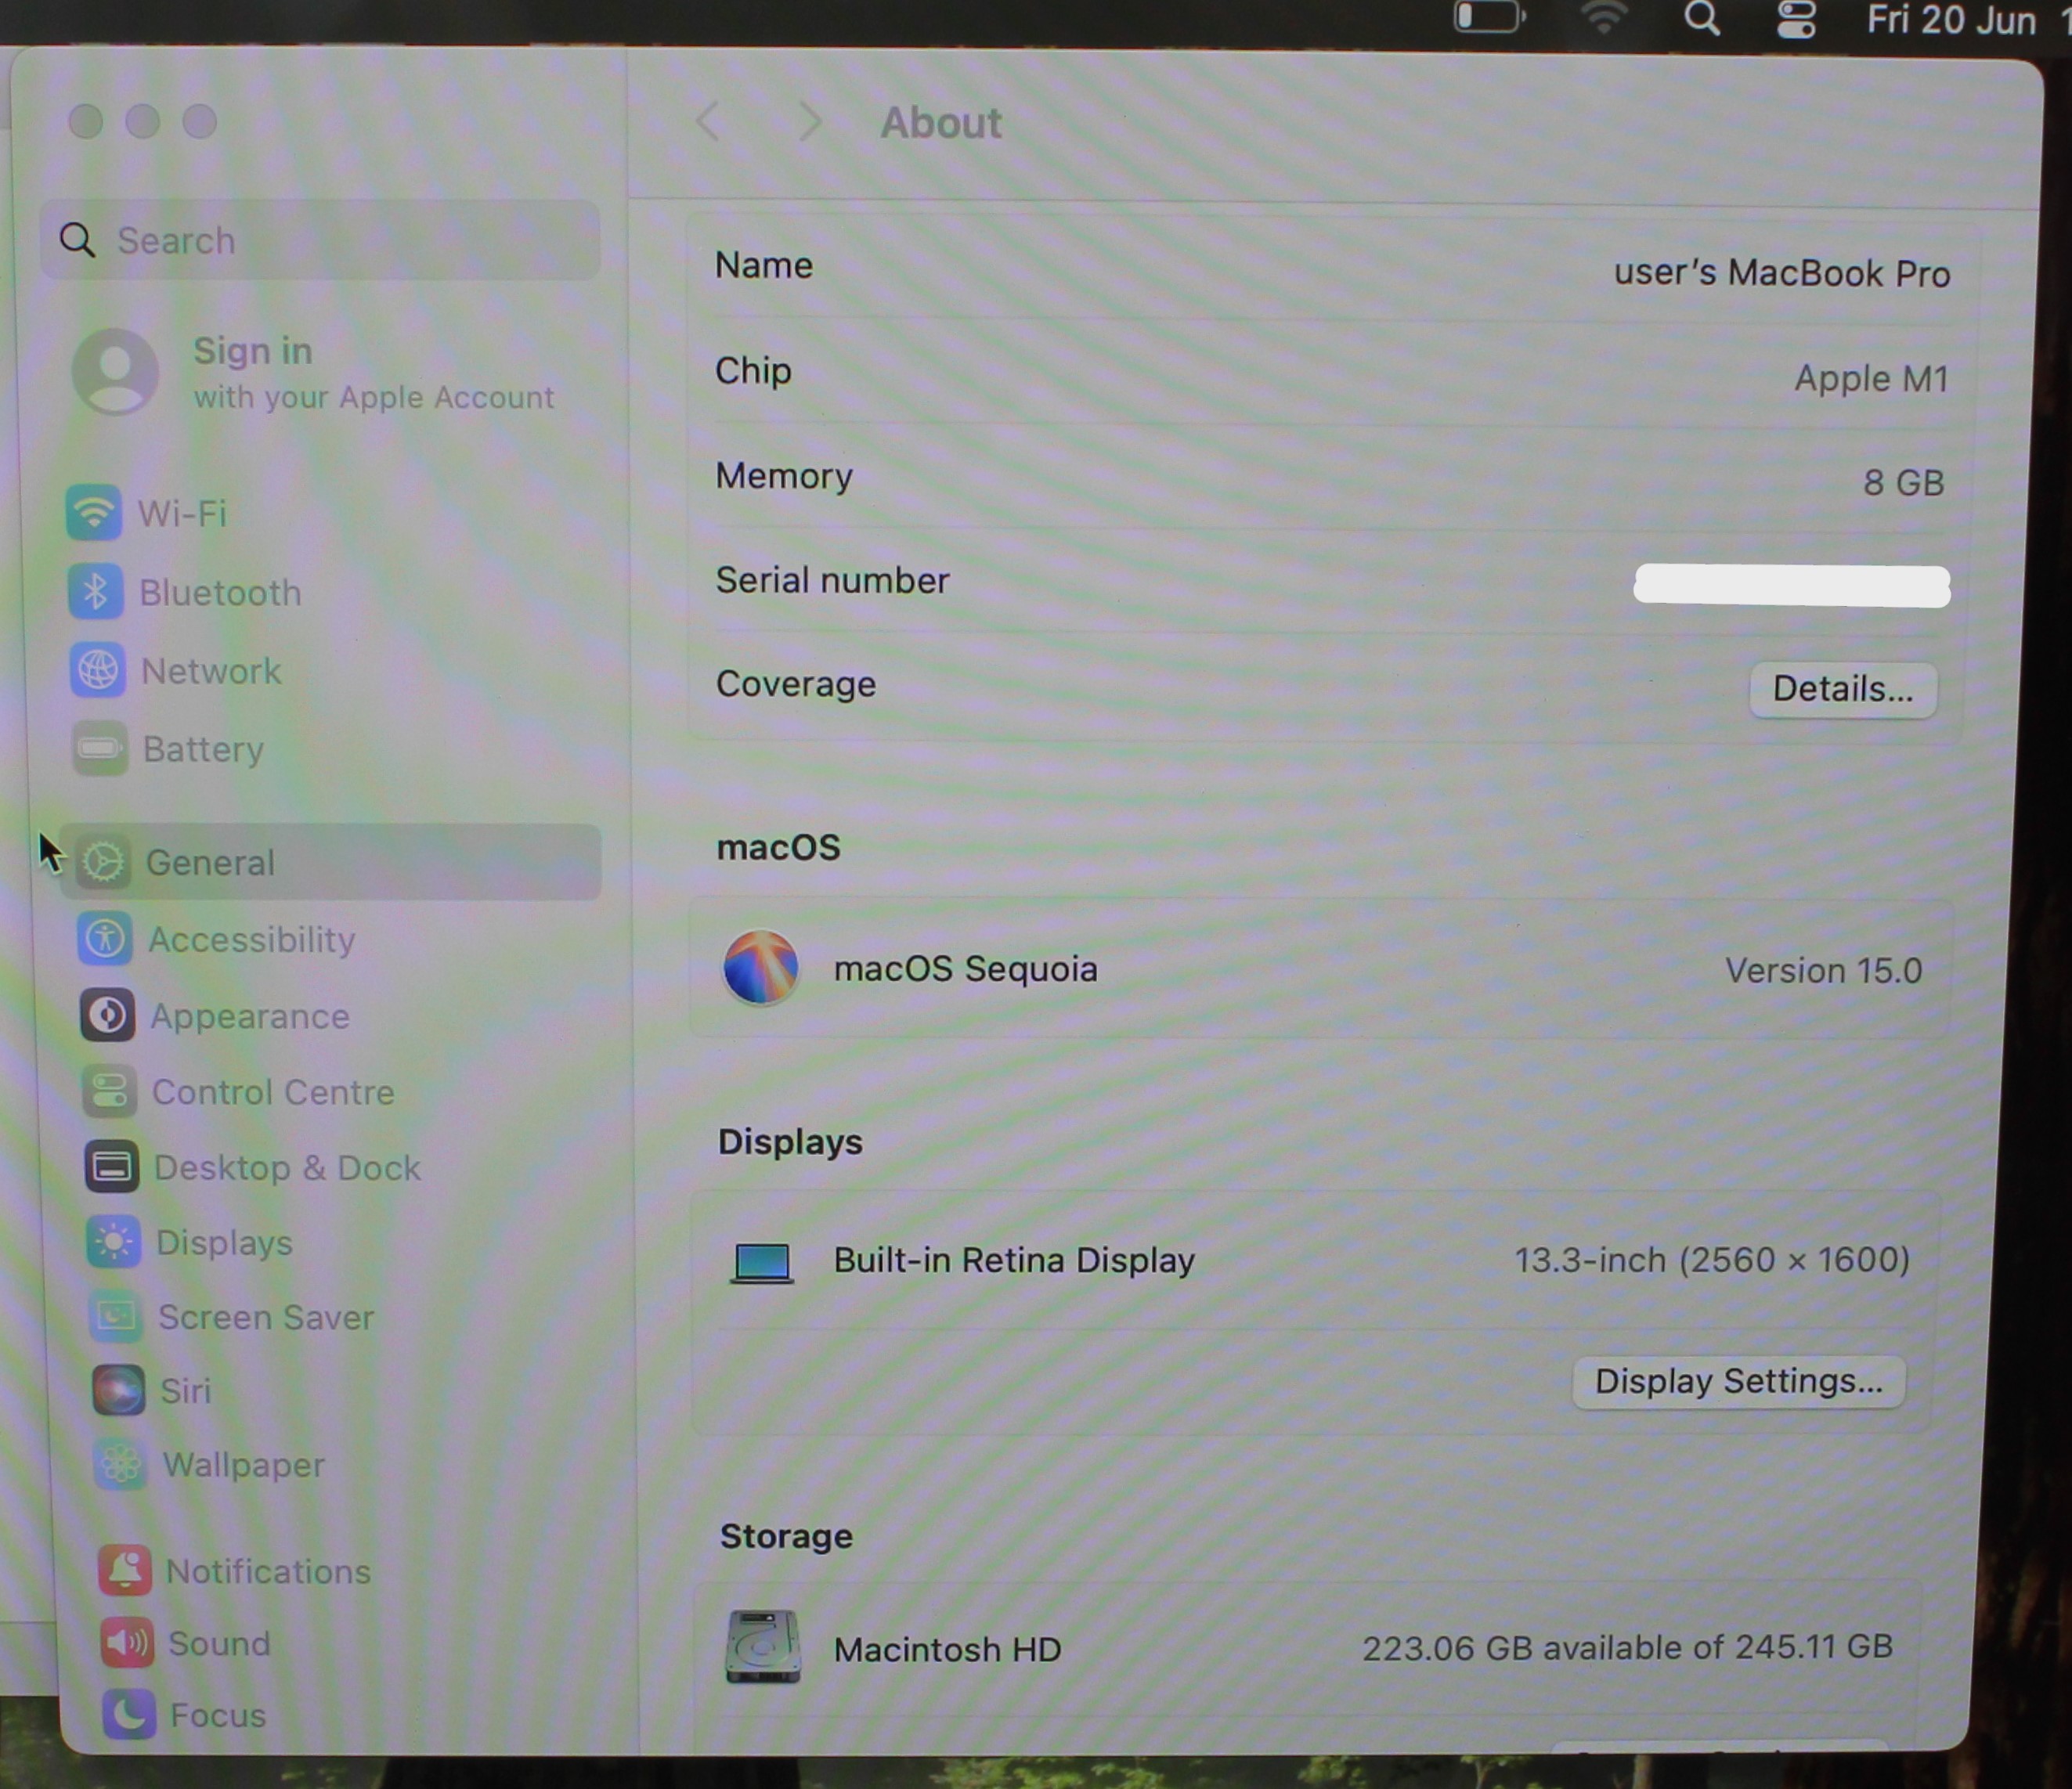Click Version 15.0 text

pyautogui.click(x=1823, y=970)
